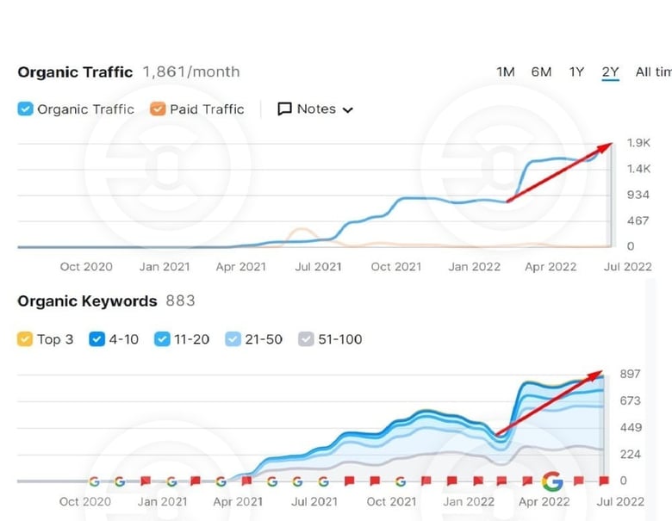Select the 1Y time range
This screenshot has width=672, height=521.
click(576, 72)
